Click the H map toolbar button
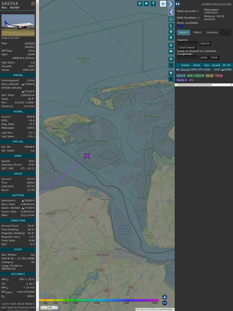 click(x=146, y=3)
